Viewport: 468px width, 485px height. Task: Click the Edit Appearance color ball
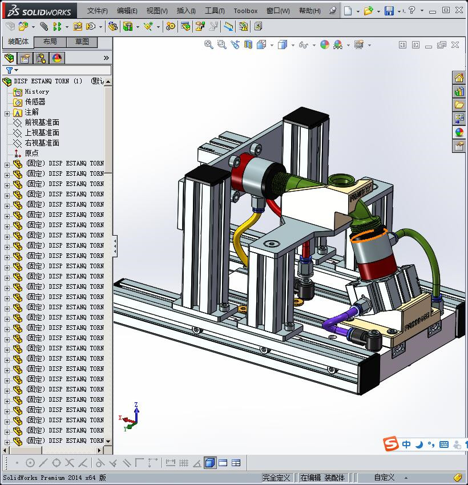point(325,45)
